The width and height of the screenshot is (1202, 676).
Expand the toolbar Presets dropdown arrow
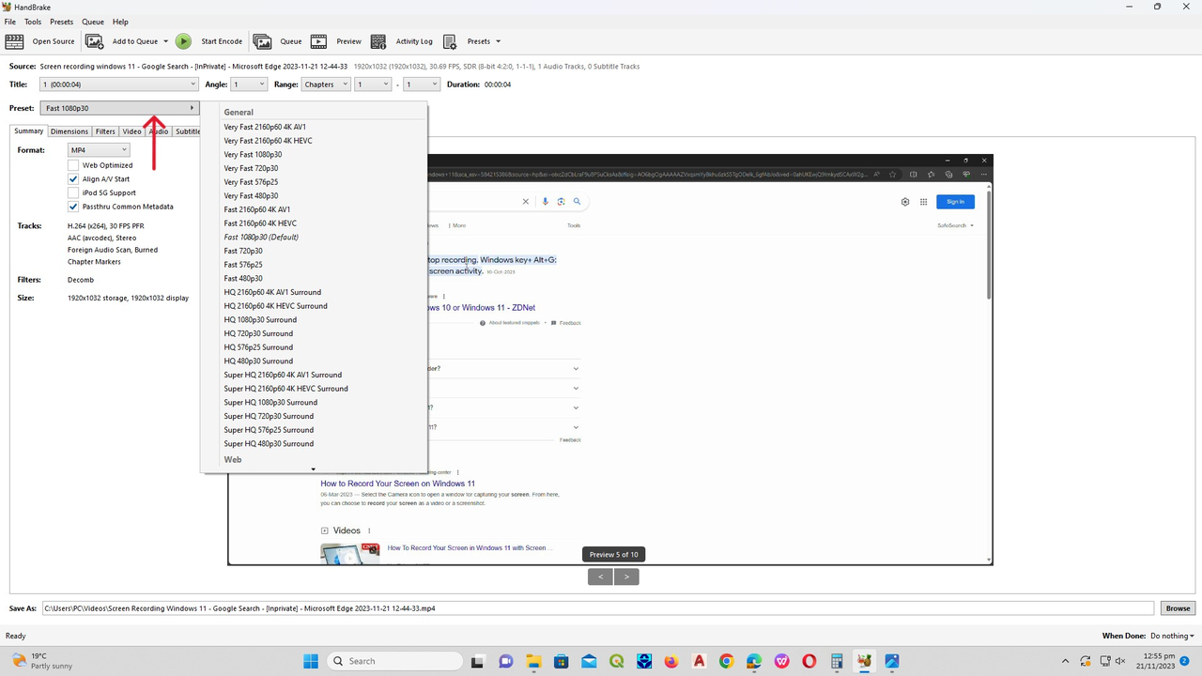pyautogui.click(x=498, y=41)
